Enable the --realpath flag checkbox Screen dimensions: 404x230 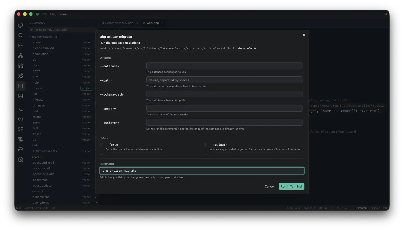coord(205,145)
